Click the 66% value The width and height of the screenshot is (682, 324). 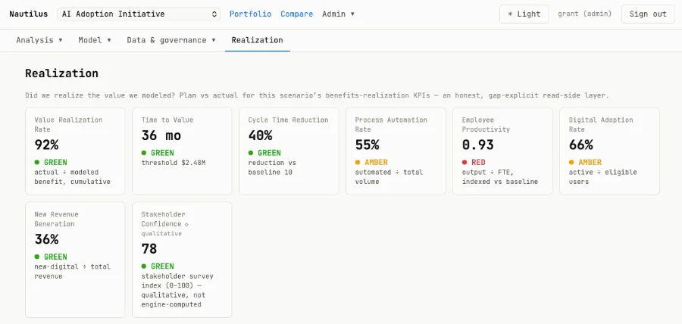(x=581, y=145)
